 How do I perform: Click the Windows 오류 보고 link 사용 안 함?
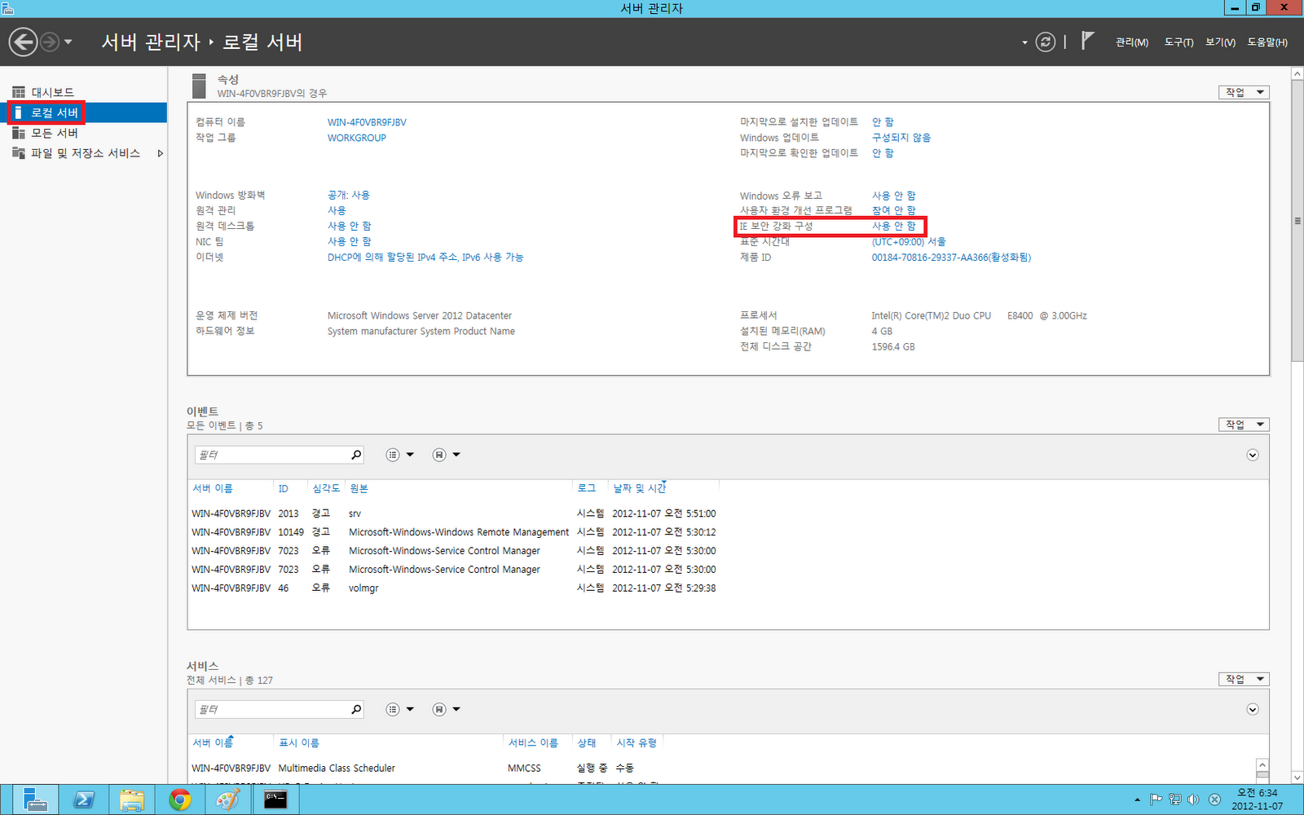click(894, 196)
